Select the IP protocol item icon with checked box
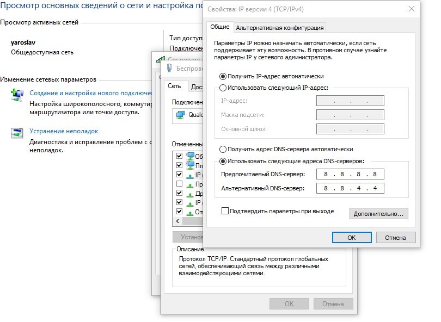The width and height of the screenshot is (441, 322). tap(190, 175)
